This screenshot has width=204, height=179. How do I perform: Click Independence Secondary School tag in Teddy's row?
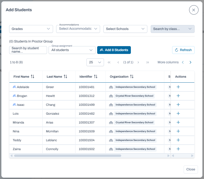[x=135, y=140]
